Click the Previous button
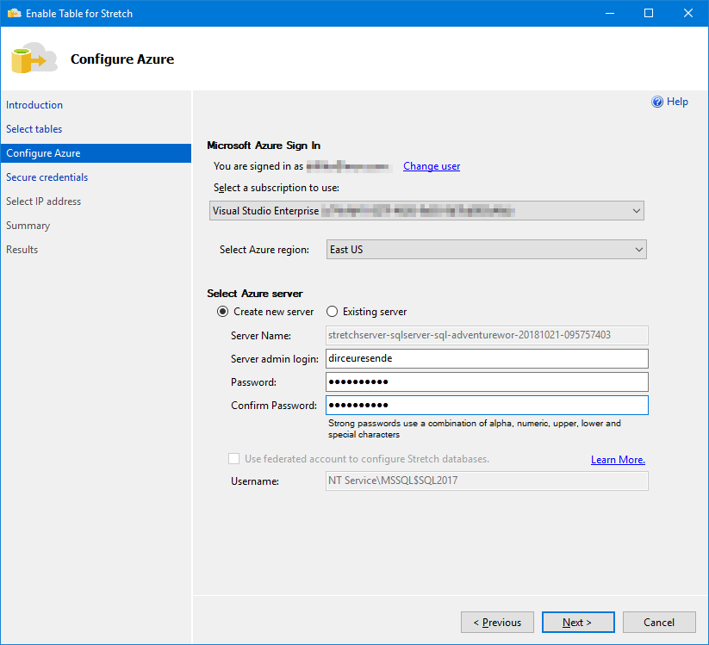Viewport: 709px width, 645px height. tap(497, 623)
